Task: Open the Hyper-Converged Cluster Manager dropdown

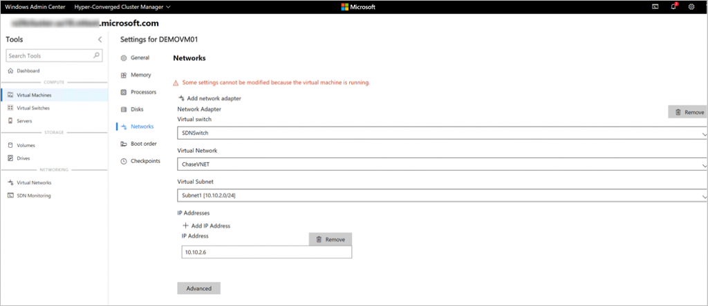Action: point(122,7)
